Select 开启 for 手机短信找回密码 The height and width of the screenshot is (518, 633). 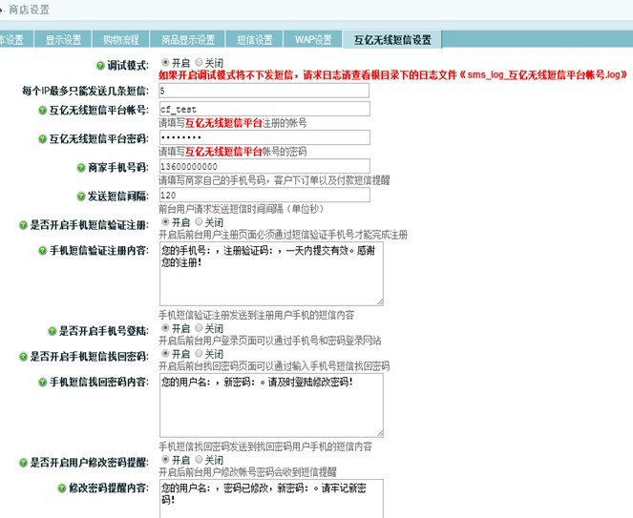point(165,353)
